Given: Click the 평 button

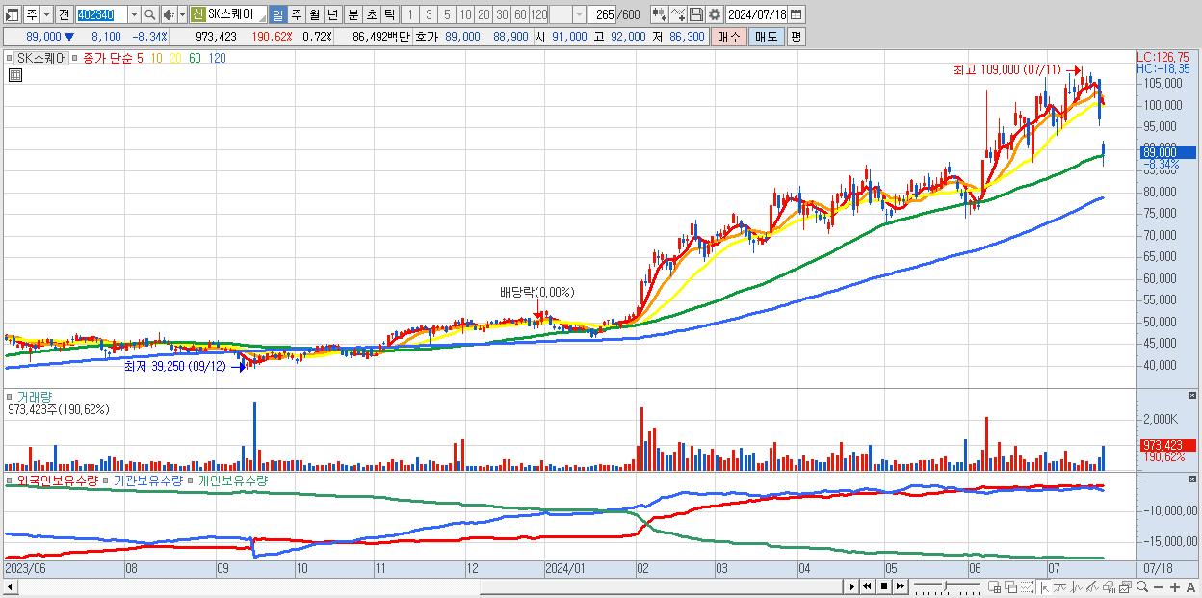Looking at the screenshot, I should point(796,37).
